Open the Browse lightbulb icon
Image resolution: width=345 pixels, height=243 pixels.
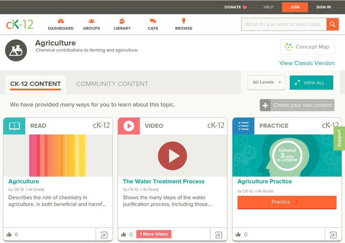pyautogui.click(x=184, y=21)
